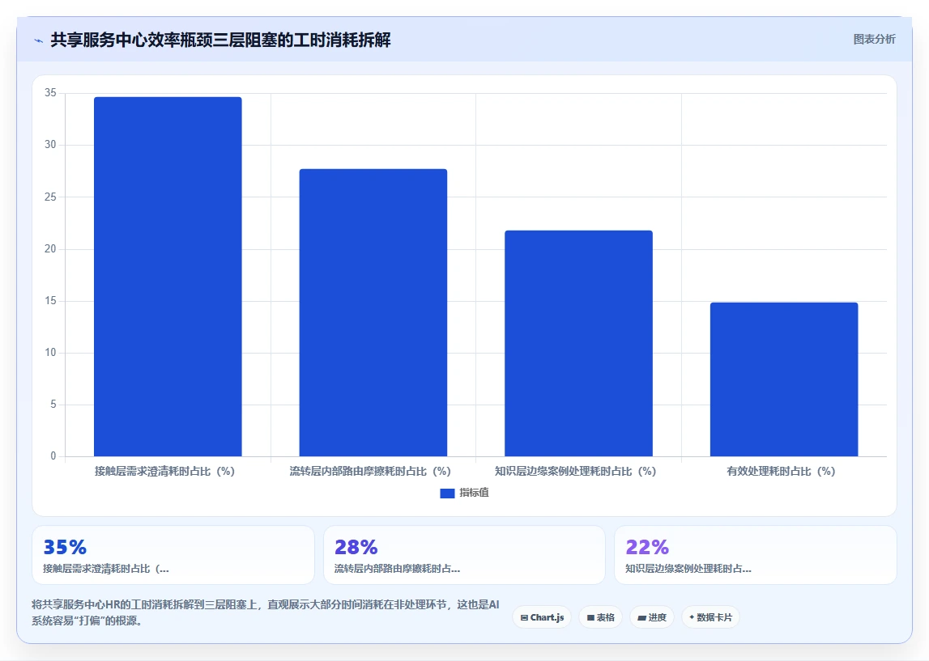
Task: Click the icon inside the 进度 tag
Action: tap(641, 618)
